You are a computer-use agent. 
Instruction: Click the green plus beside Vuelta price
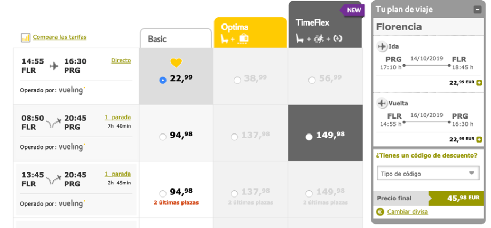(479, 139)
